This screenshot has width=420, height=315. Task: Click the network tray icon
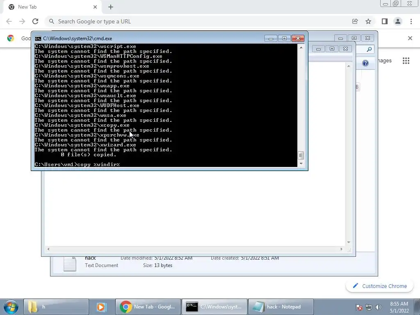(x=369, y=307)
